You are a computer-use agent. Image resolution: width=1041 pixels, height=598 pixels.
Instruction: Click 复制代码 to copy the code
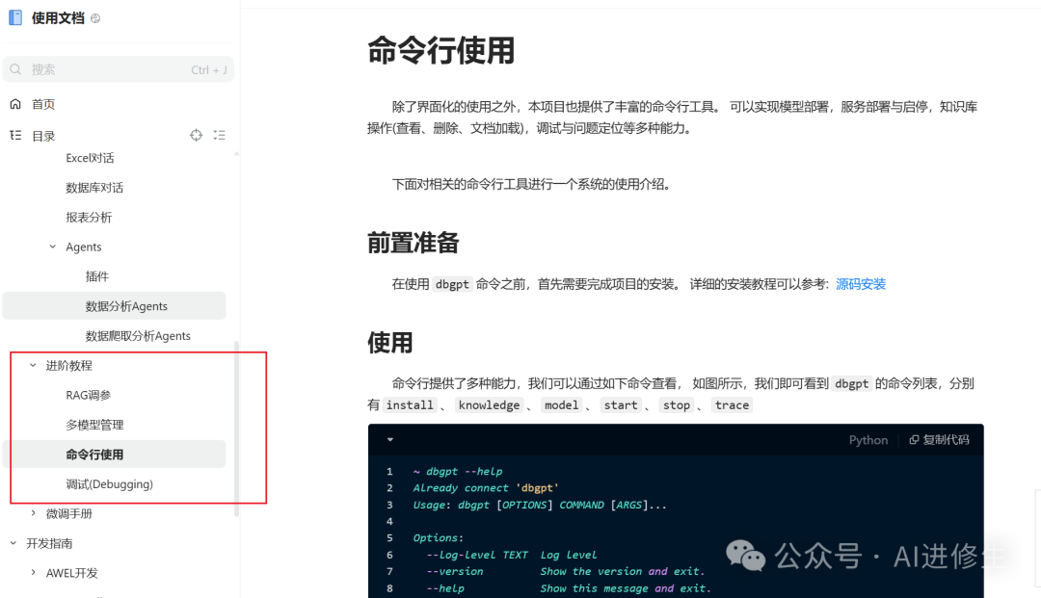click(x=946, y=439)
